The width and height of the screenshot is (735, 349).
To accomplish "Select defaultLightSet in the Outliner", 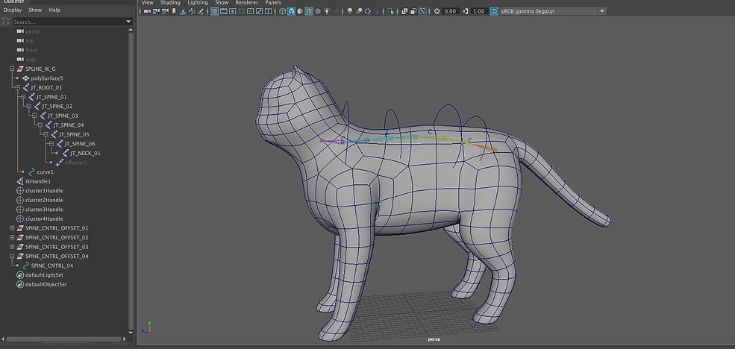I will (44, 275).
